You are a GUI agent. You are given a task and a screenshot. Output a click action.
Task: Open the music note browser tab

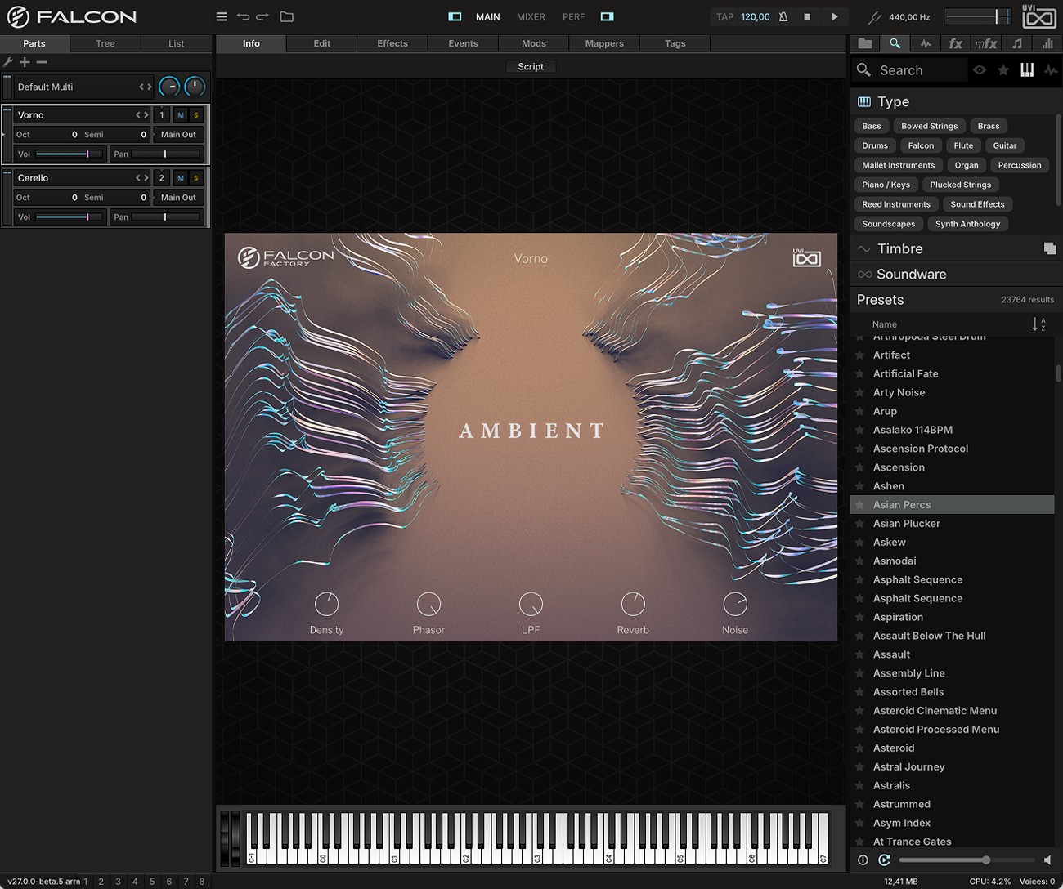(x=1016, y=43)
